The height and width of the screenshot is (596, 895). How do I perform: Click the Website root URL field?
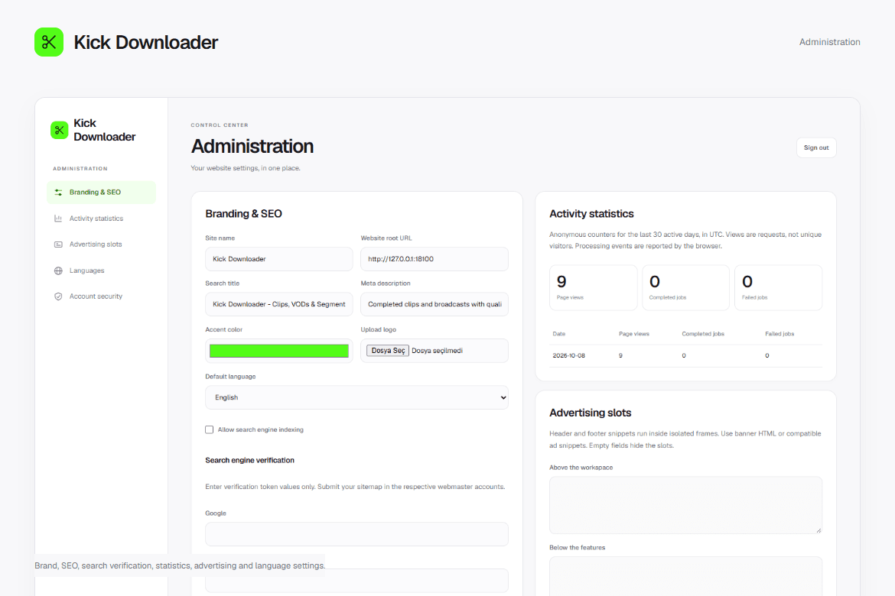(434, 259)
